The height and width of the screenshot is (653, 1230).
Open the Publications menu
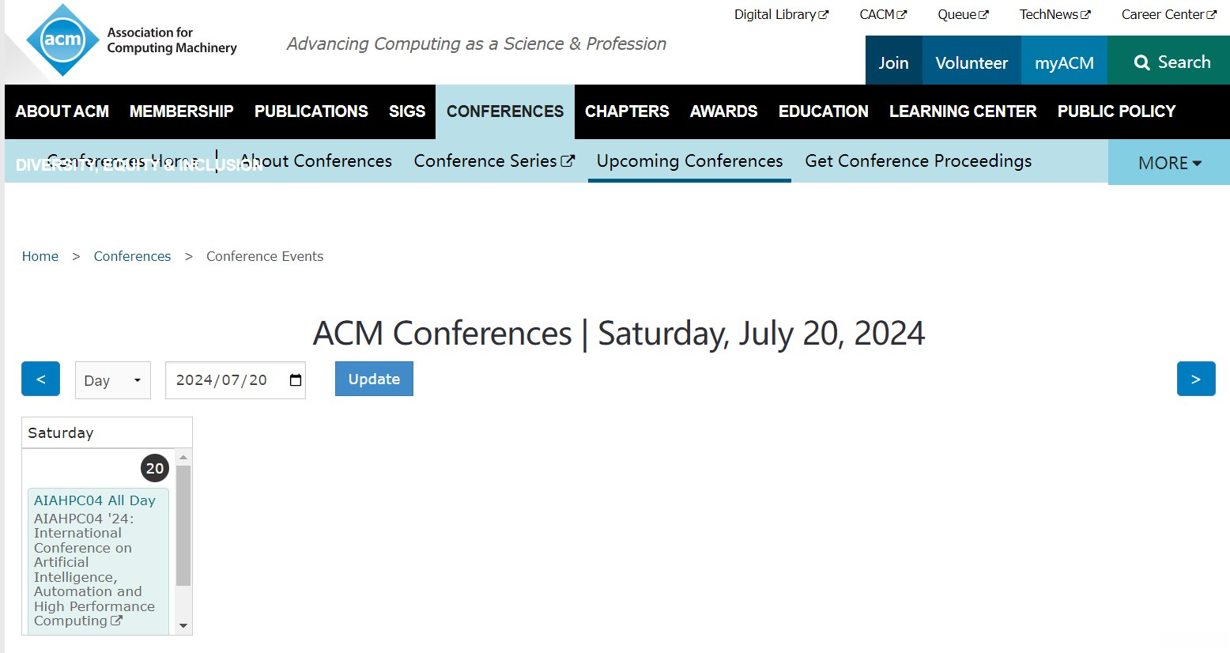(311, 111)
